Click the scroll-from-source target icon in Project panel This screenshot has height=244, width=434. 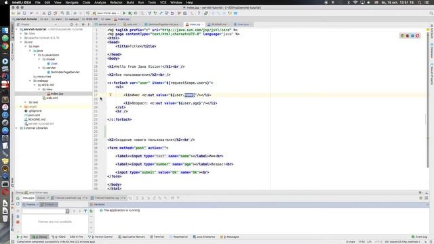(x=71, y=24)
